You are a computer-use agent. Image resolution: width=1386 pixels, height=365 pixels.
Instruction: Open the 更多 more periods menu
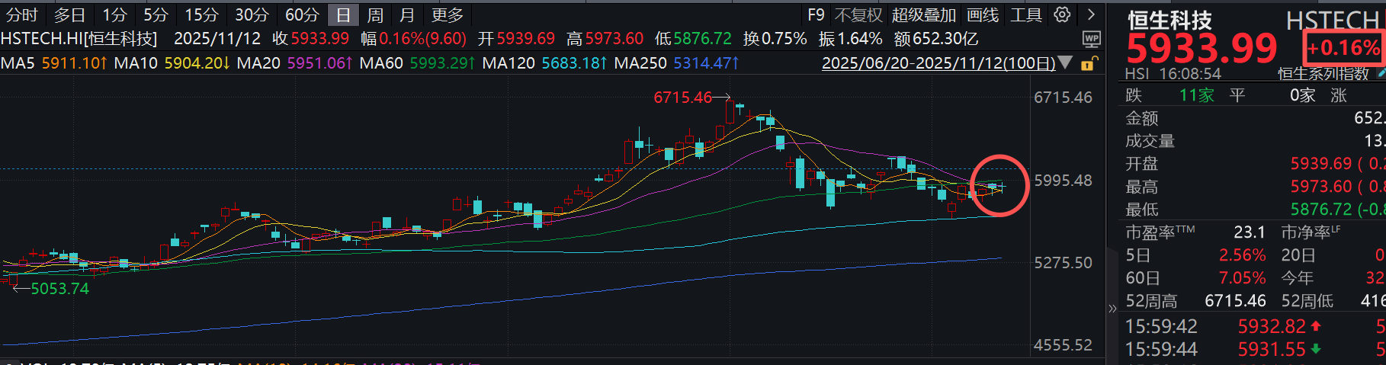click(x=447, y=15)
